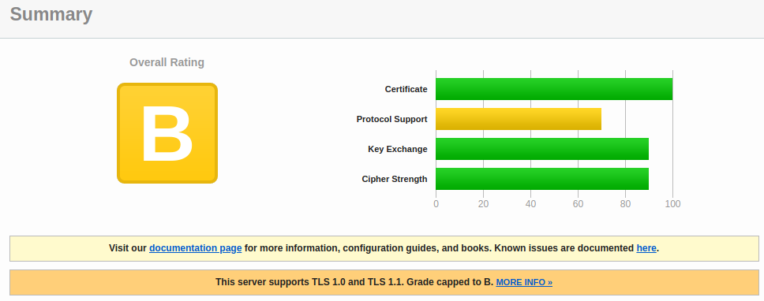764x301 pixels.
Task: Click the yellow B grade badge
Action: point(167,133)
